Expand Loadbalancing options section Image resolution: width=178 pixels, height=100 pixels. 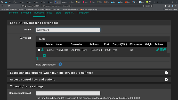(166, 73)
